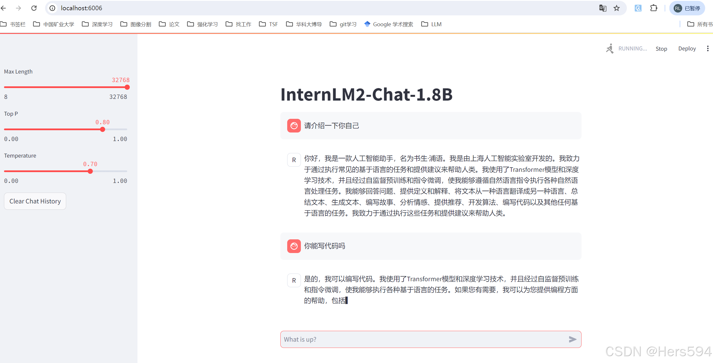Click the send message arrow icon

click(x=572, y=339)
